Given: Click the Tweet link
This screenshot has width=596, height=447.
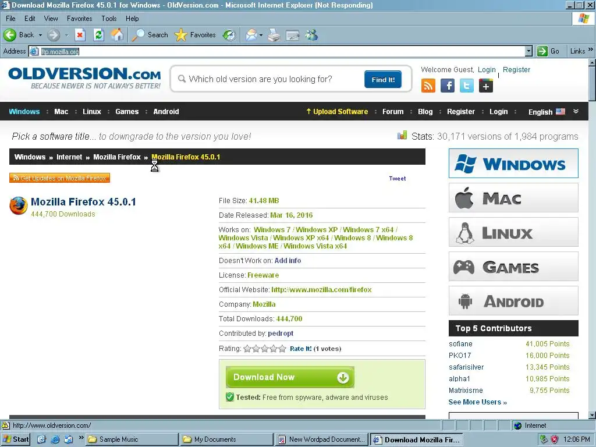Looking at the screenshot, I should (397, 178).
